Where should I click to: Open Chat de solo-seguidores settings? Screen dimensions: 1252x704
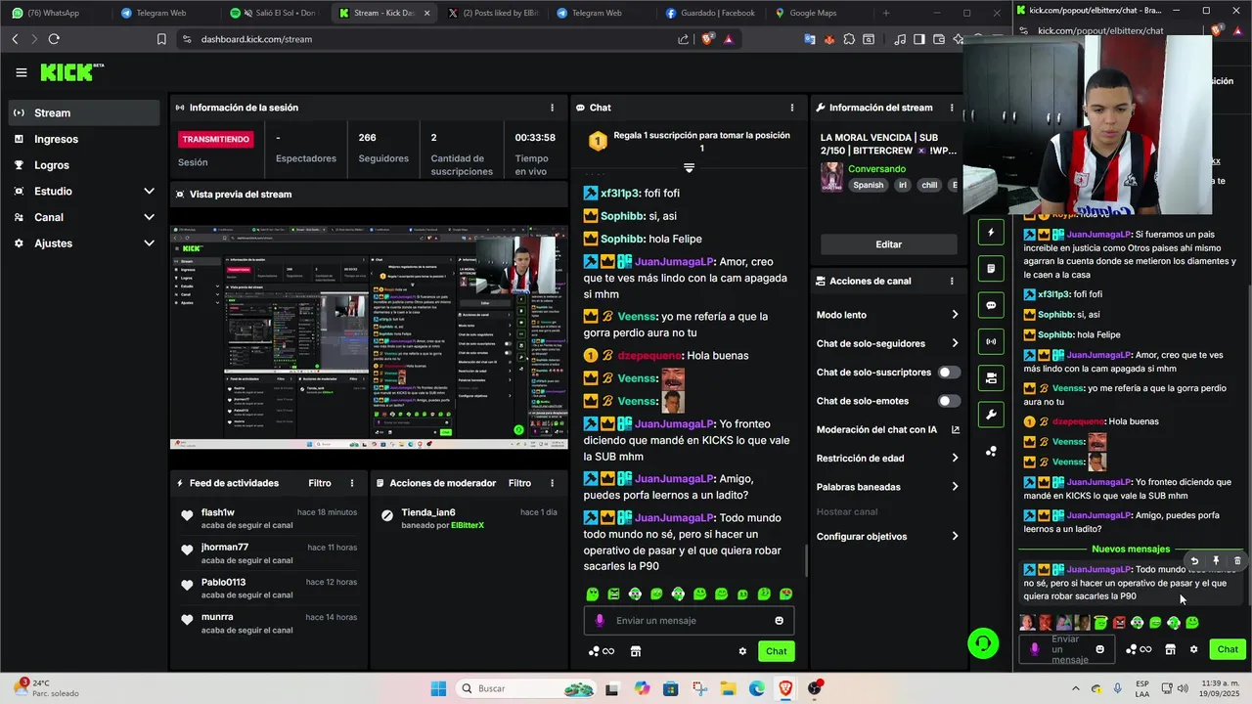(888, 343)
